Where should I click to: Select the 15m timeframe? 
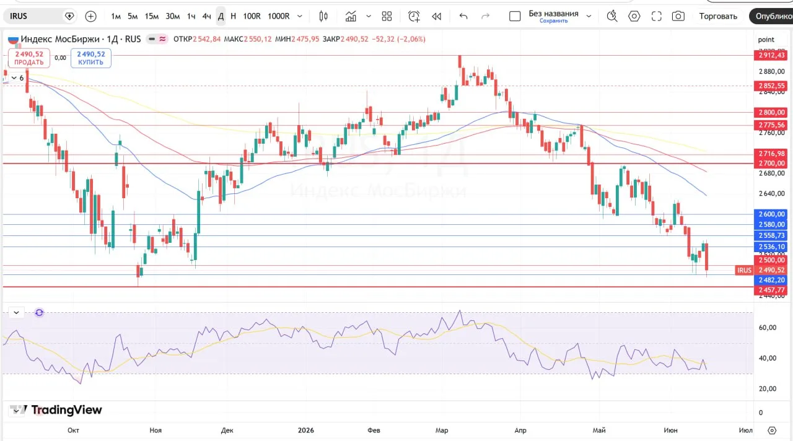(152, 16)
